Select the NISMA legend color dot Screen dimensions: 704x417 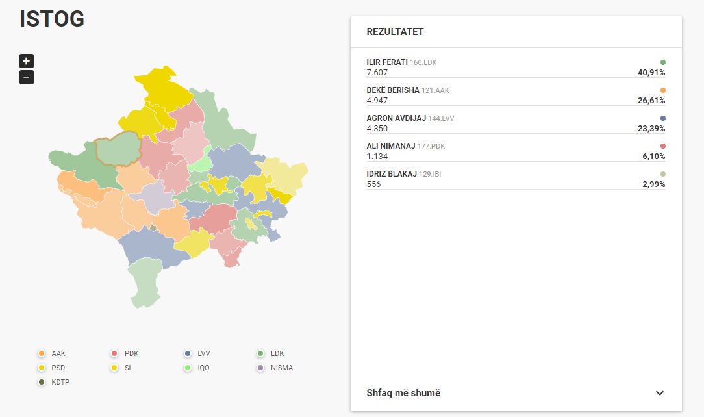click(260, 368)
